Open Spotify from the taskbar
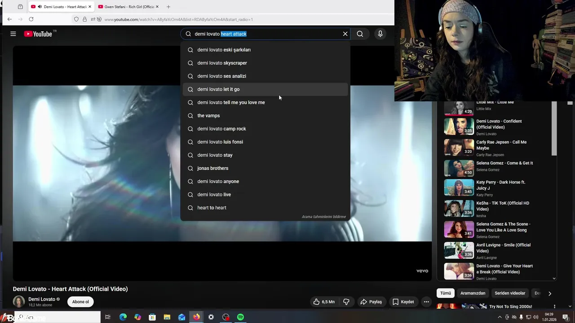This screenshot has height=323, width=575. coord(241,317)
